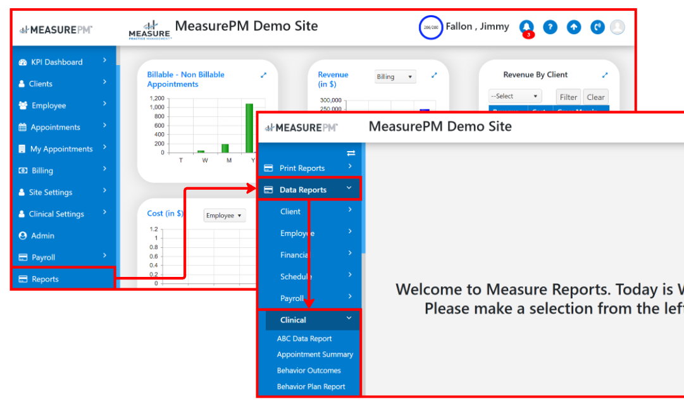Screen dimensions: 684x404
Task: Click the My Appointments list icon
Action: pos(22,149)
